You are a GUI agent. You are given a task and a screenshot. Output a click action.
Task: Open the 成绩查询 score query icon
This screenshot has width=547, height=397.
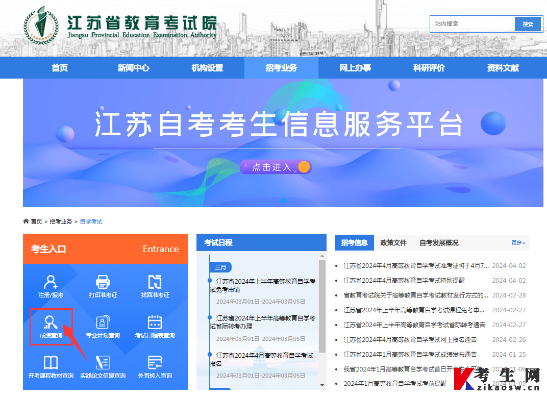52,326
